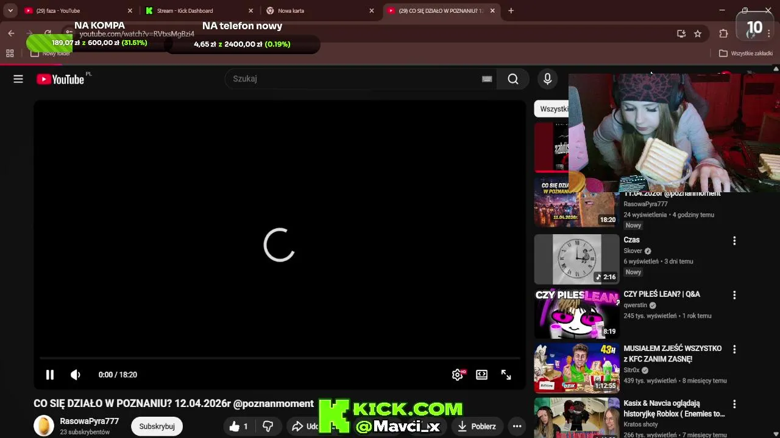Switch to theater mode
Viewport: 780px width, 438px height.
click(x=482, y=375)
